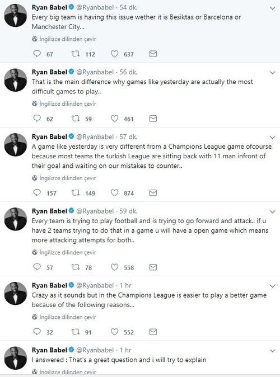Click 'İngilizce dilinden çevir' under Champions League reasons tweet
The width and height of the screenshot is (280, 377).
point(68,317)
